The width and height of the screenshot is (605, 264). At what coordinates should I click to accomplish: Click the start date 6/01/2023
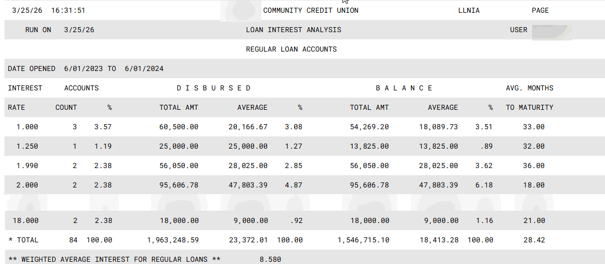[x=84, y=69]
